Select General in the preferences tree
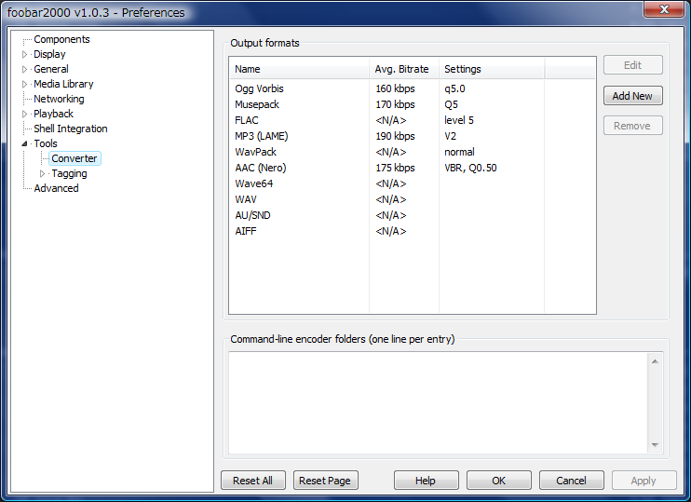This screenshot has height=502, width=691. 50,69
